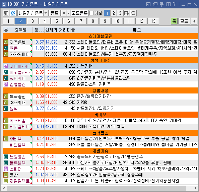This screenshot has width=199, height=192.
Task: Open help question mark icon
Action: (x=174, y=4)
